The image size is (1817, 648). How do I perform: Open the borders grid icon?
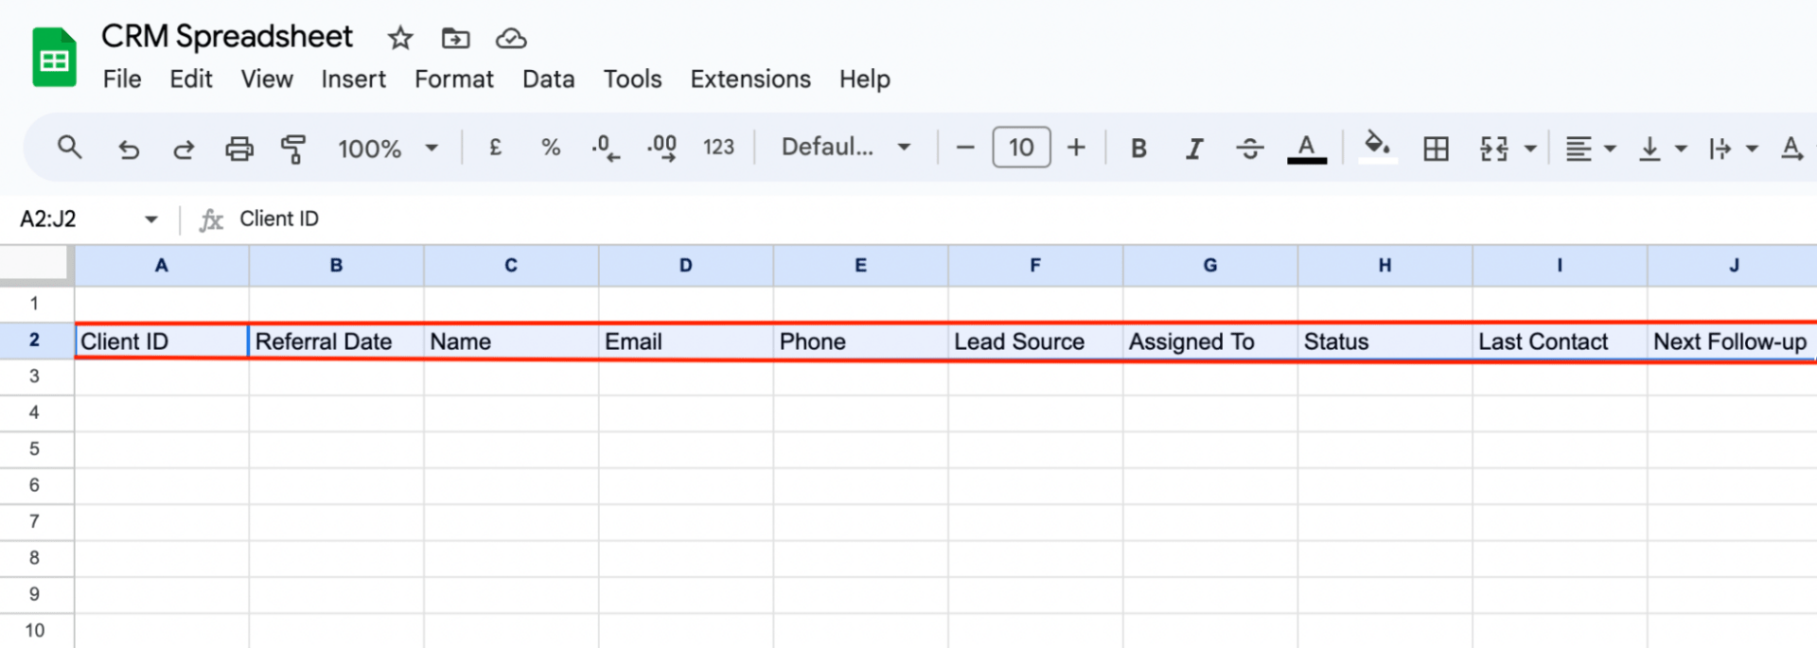pos(1436,149)
